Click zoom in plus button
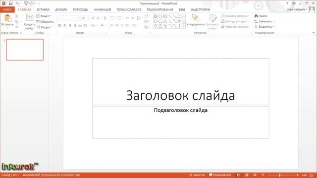317x178 pixels. [x=297, y=175]
